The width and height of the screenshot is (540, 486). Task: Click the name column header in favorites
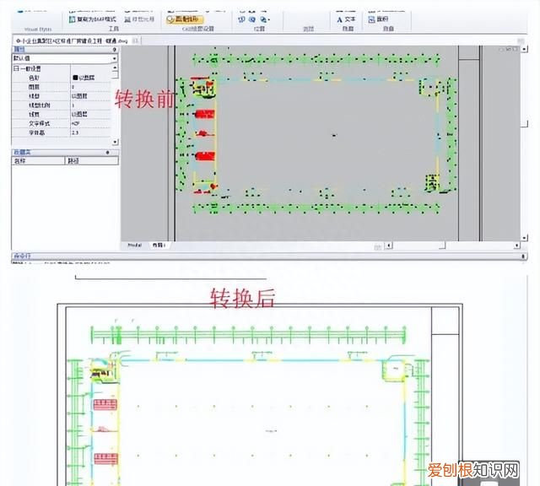click(38, 160)
